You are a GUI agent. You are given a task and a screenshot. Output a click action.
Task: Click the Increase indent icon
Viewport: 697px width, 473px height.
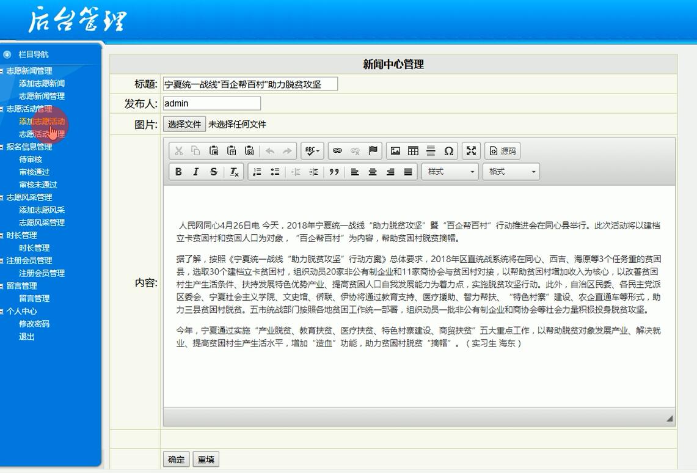point(313,172)
